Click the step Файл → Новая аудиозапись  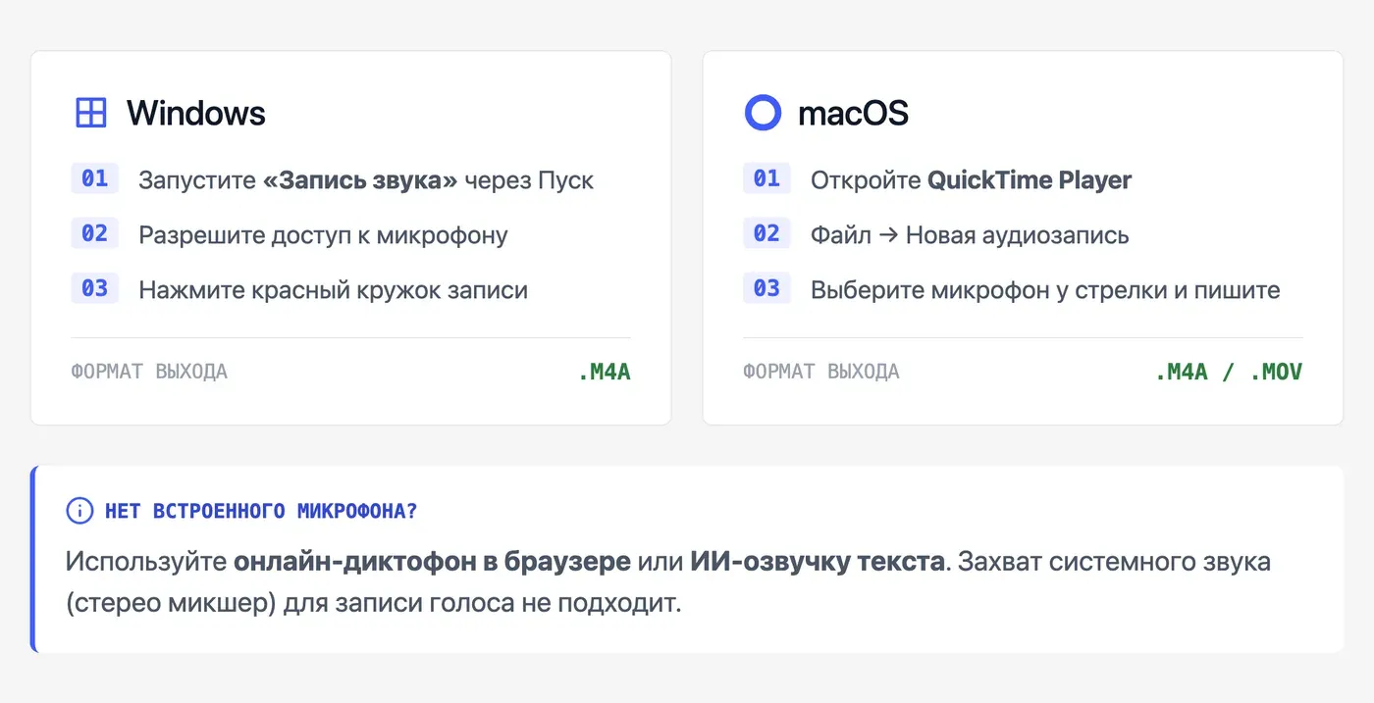pos(970,235)
